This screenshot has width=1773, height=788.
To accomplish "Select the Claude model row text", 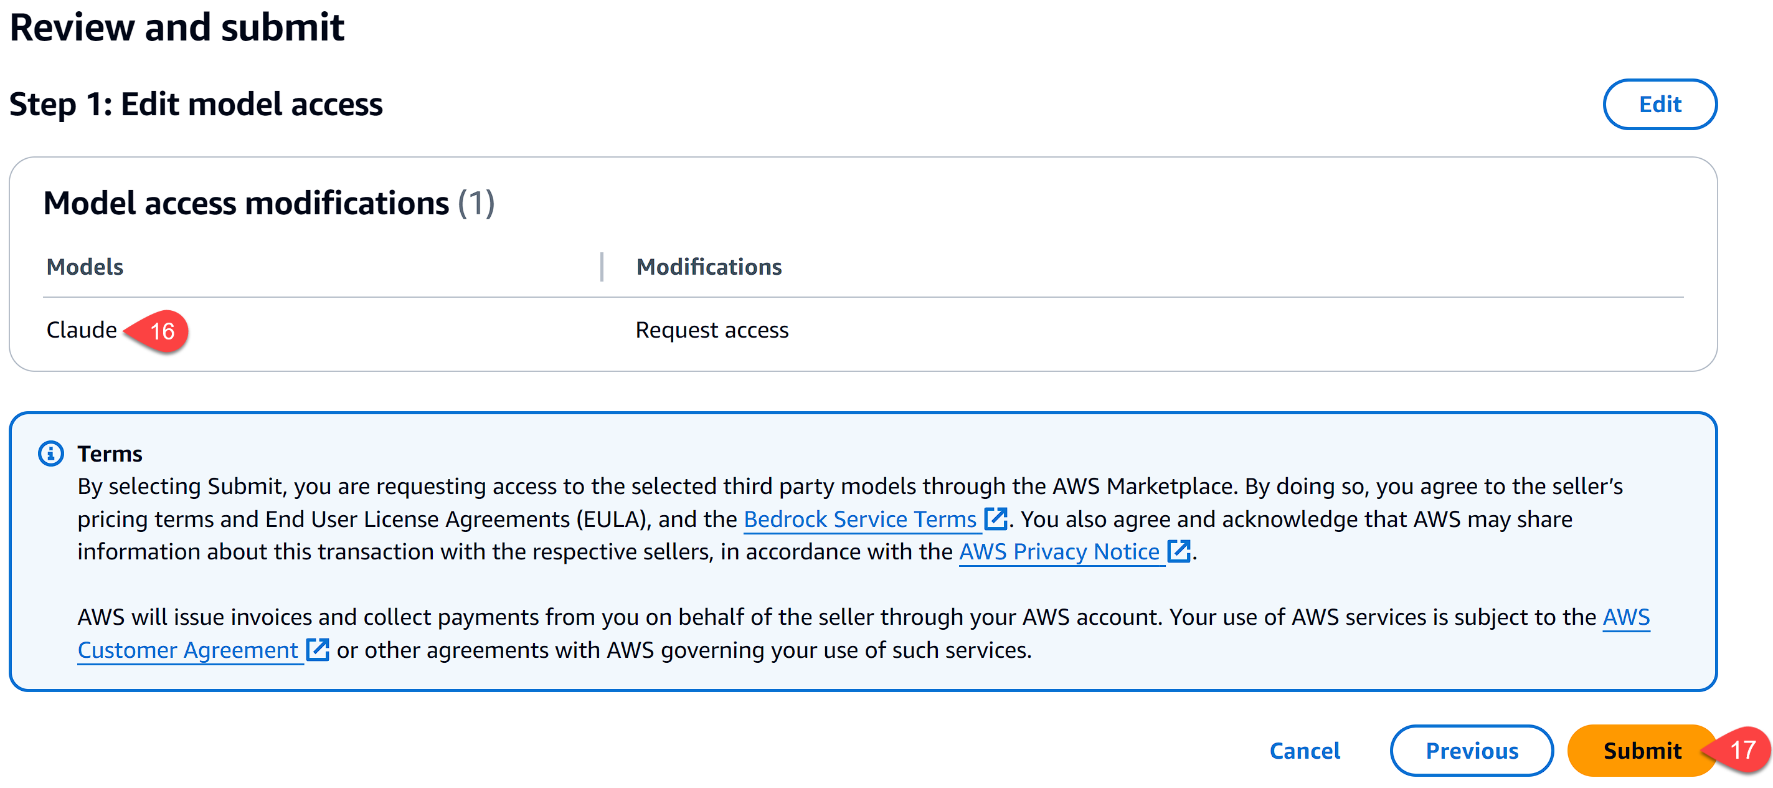I will 81,330.
